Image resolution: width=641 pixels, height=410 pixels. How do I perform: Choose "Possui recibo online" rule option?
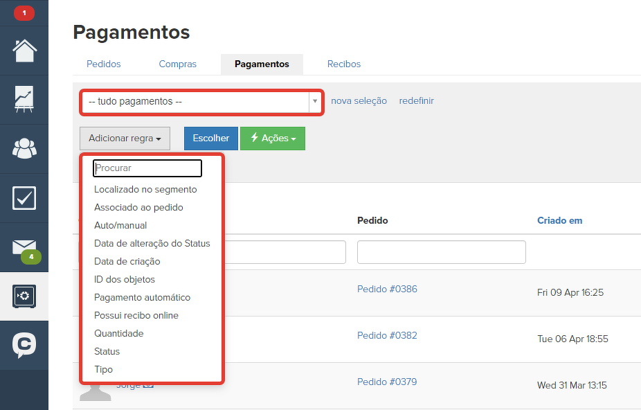(136, 316)
